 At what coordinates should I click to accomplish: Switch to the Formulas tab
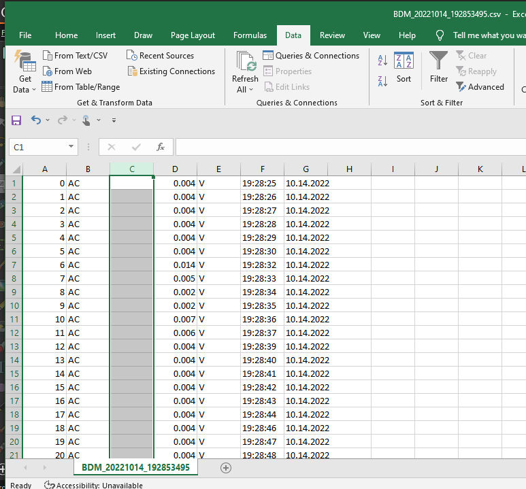pyautogui.click(x=250, y=35)
